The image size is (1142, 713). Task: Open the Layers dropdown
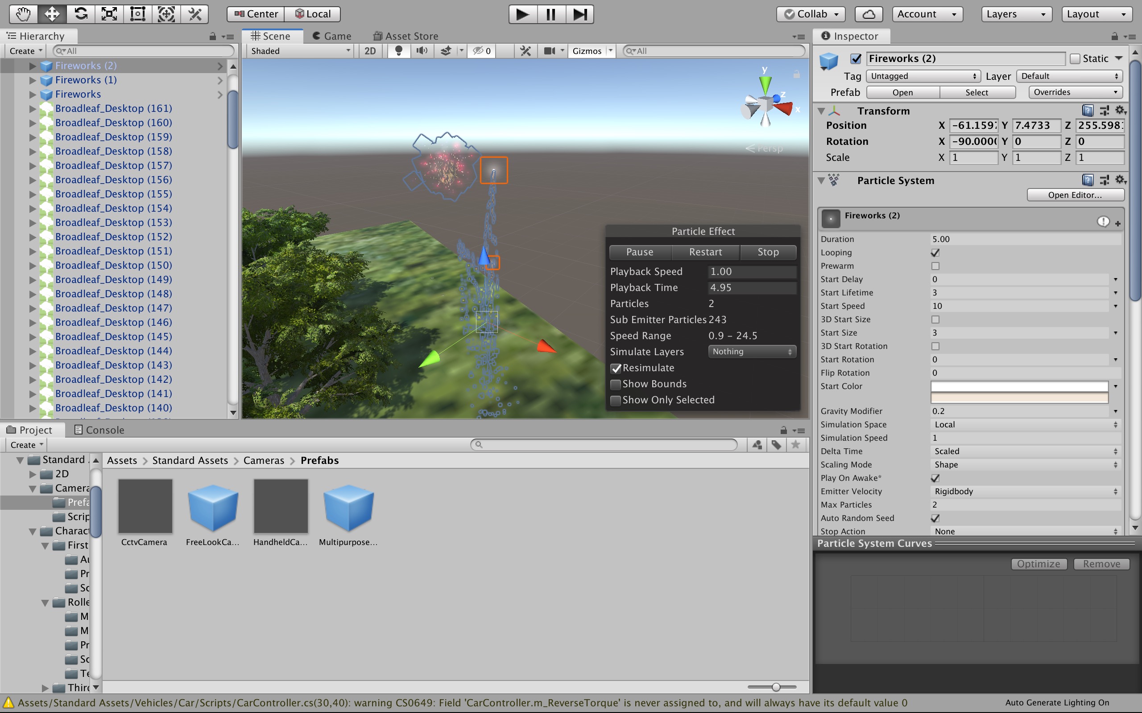[x=1017, y=14]
